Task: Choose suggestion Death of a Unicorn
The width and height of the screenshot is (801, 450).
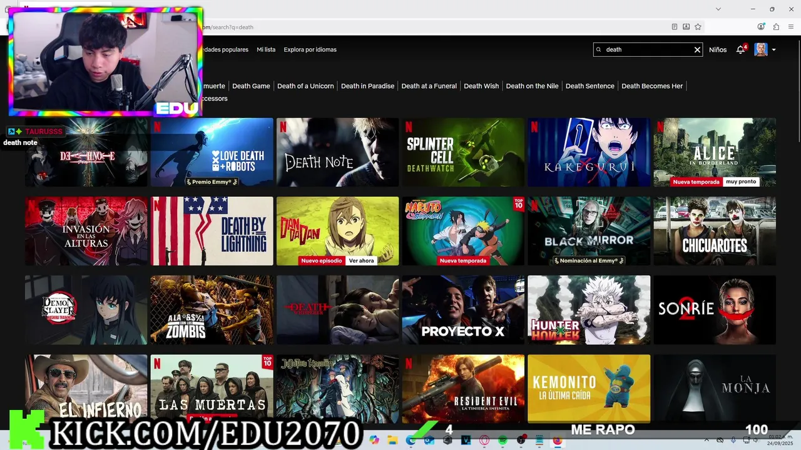Action: click(x=305, y=86)
